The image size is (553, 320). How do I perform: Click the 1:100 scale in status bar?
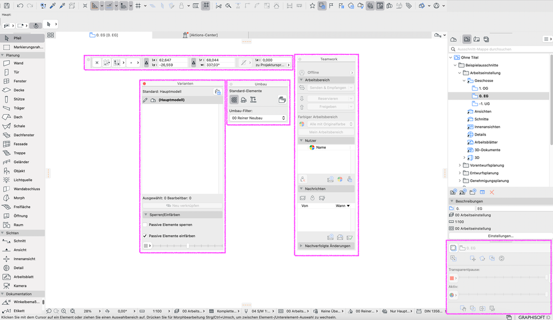[157, 311]
